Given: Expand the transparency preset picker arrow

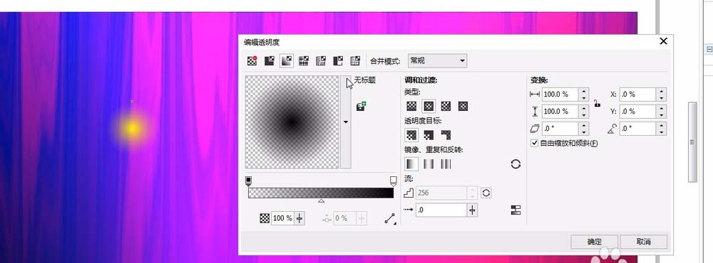Looking at the screenshot, I should coord(346,122).
